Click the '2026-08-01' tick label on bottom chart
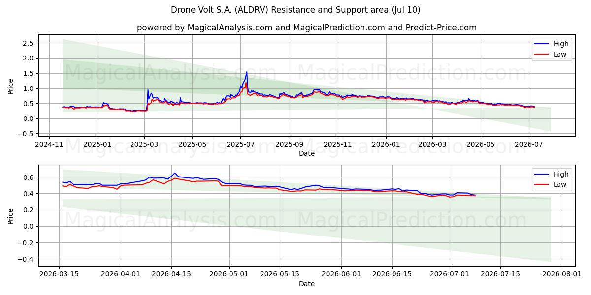Viewport: 591px width, 295px height. 562,274
